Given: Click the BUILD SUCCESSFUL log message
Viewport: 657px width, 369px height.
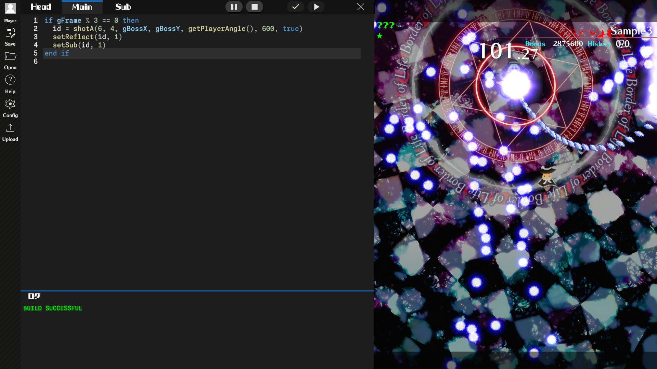Looking at the screenshot, I should 53,308.
